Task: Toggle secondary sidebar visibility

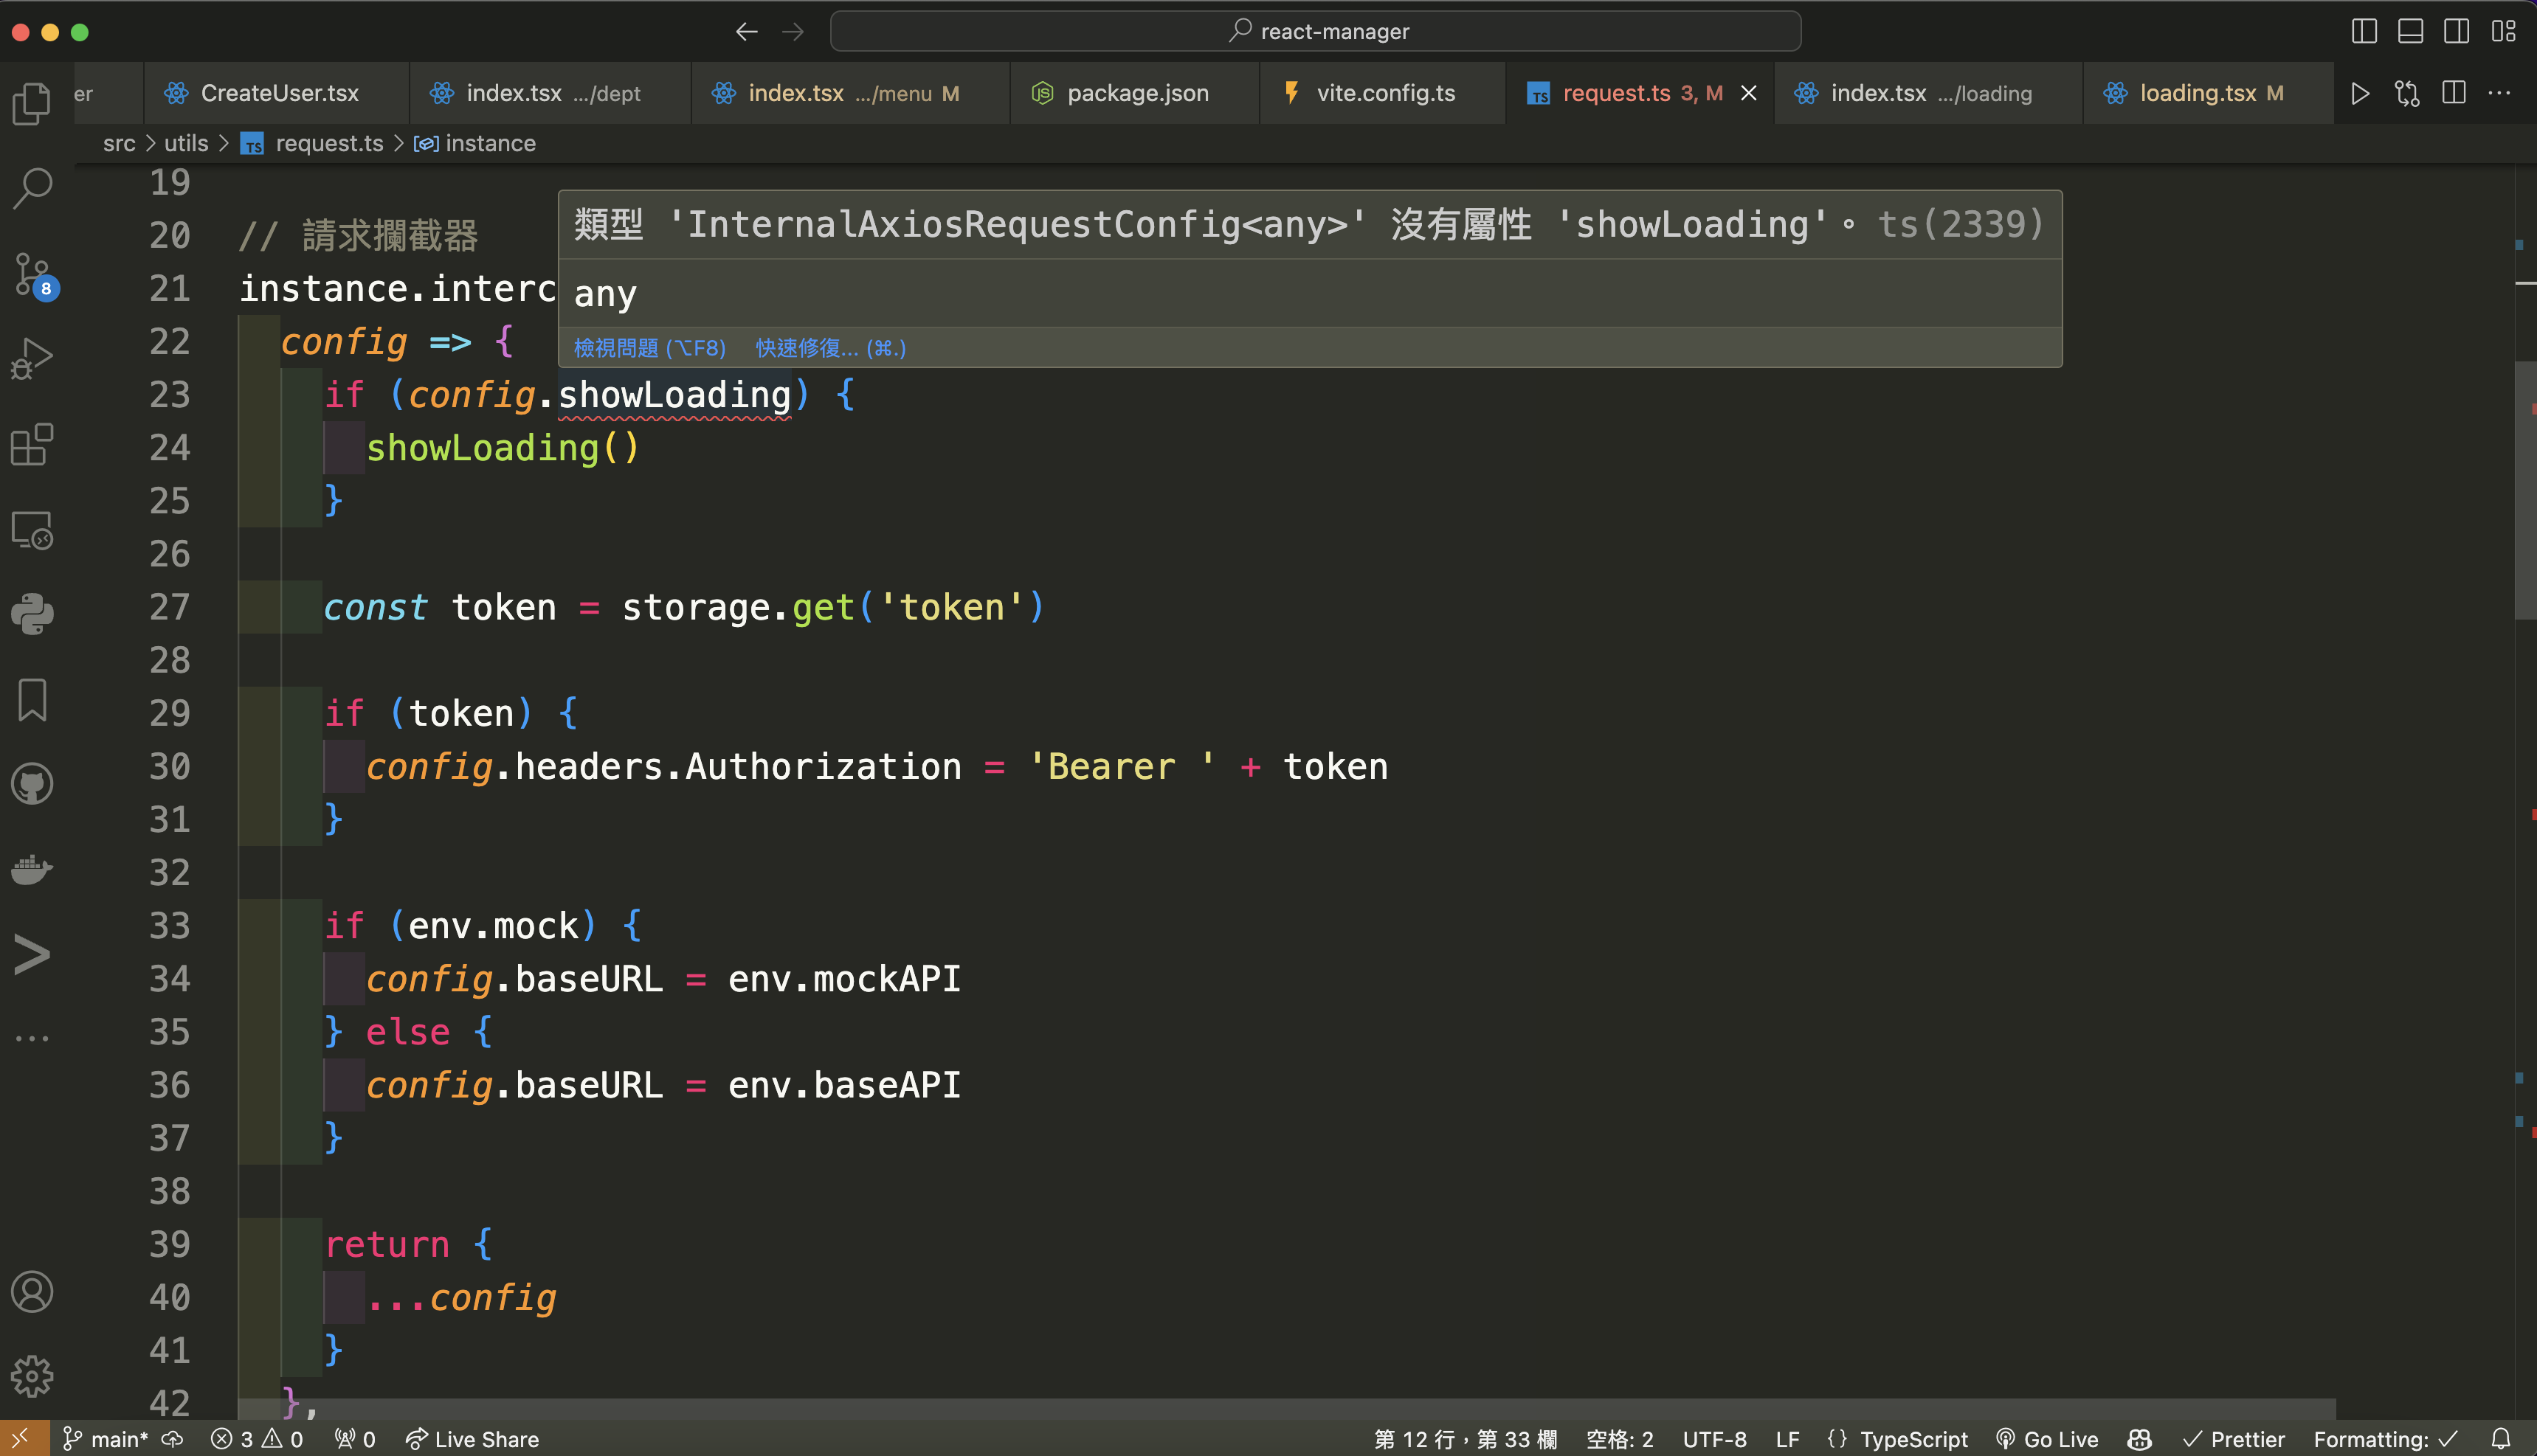Action: click(x=2457, y=31)
